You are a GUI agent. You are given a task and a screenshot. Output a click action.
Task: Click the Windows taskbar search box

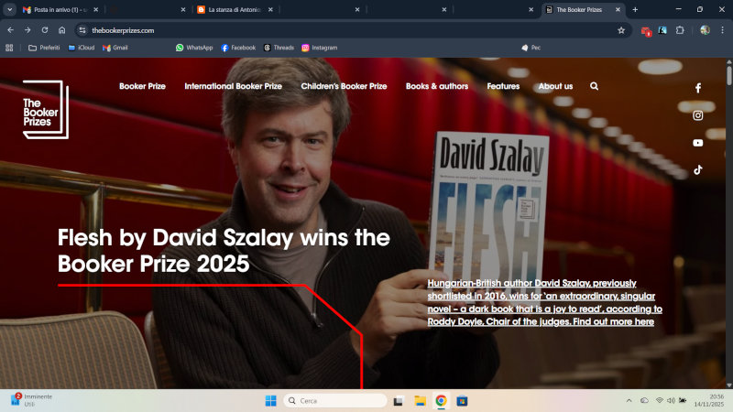(x=334, y=401)
